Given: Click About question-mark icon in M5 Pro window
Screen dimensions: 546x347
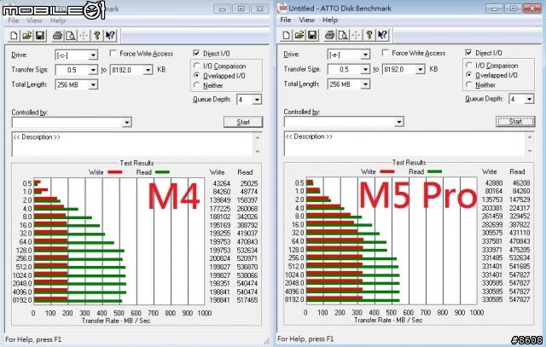Looking at the screenshot, I should tap(369, 35).
